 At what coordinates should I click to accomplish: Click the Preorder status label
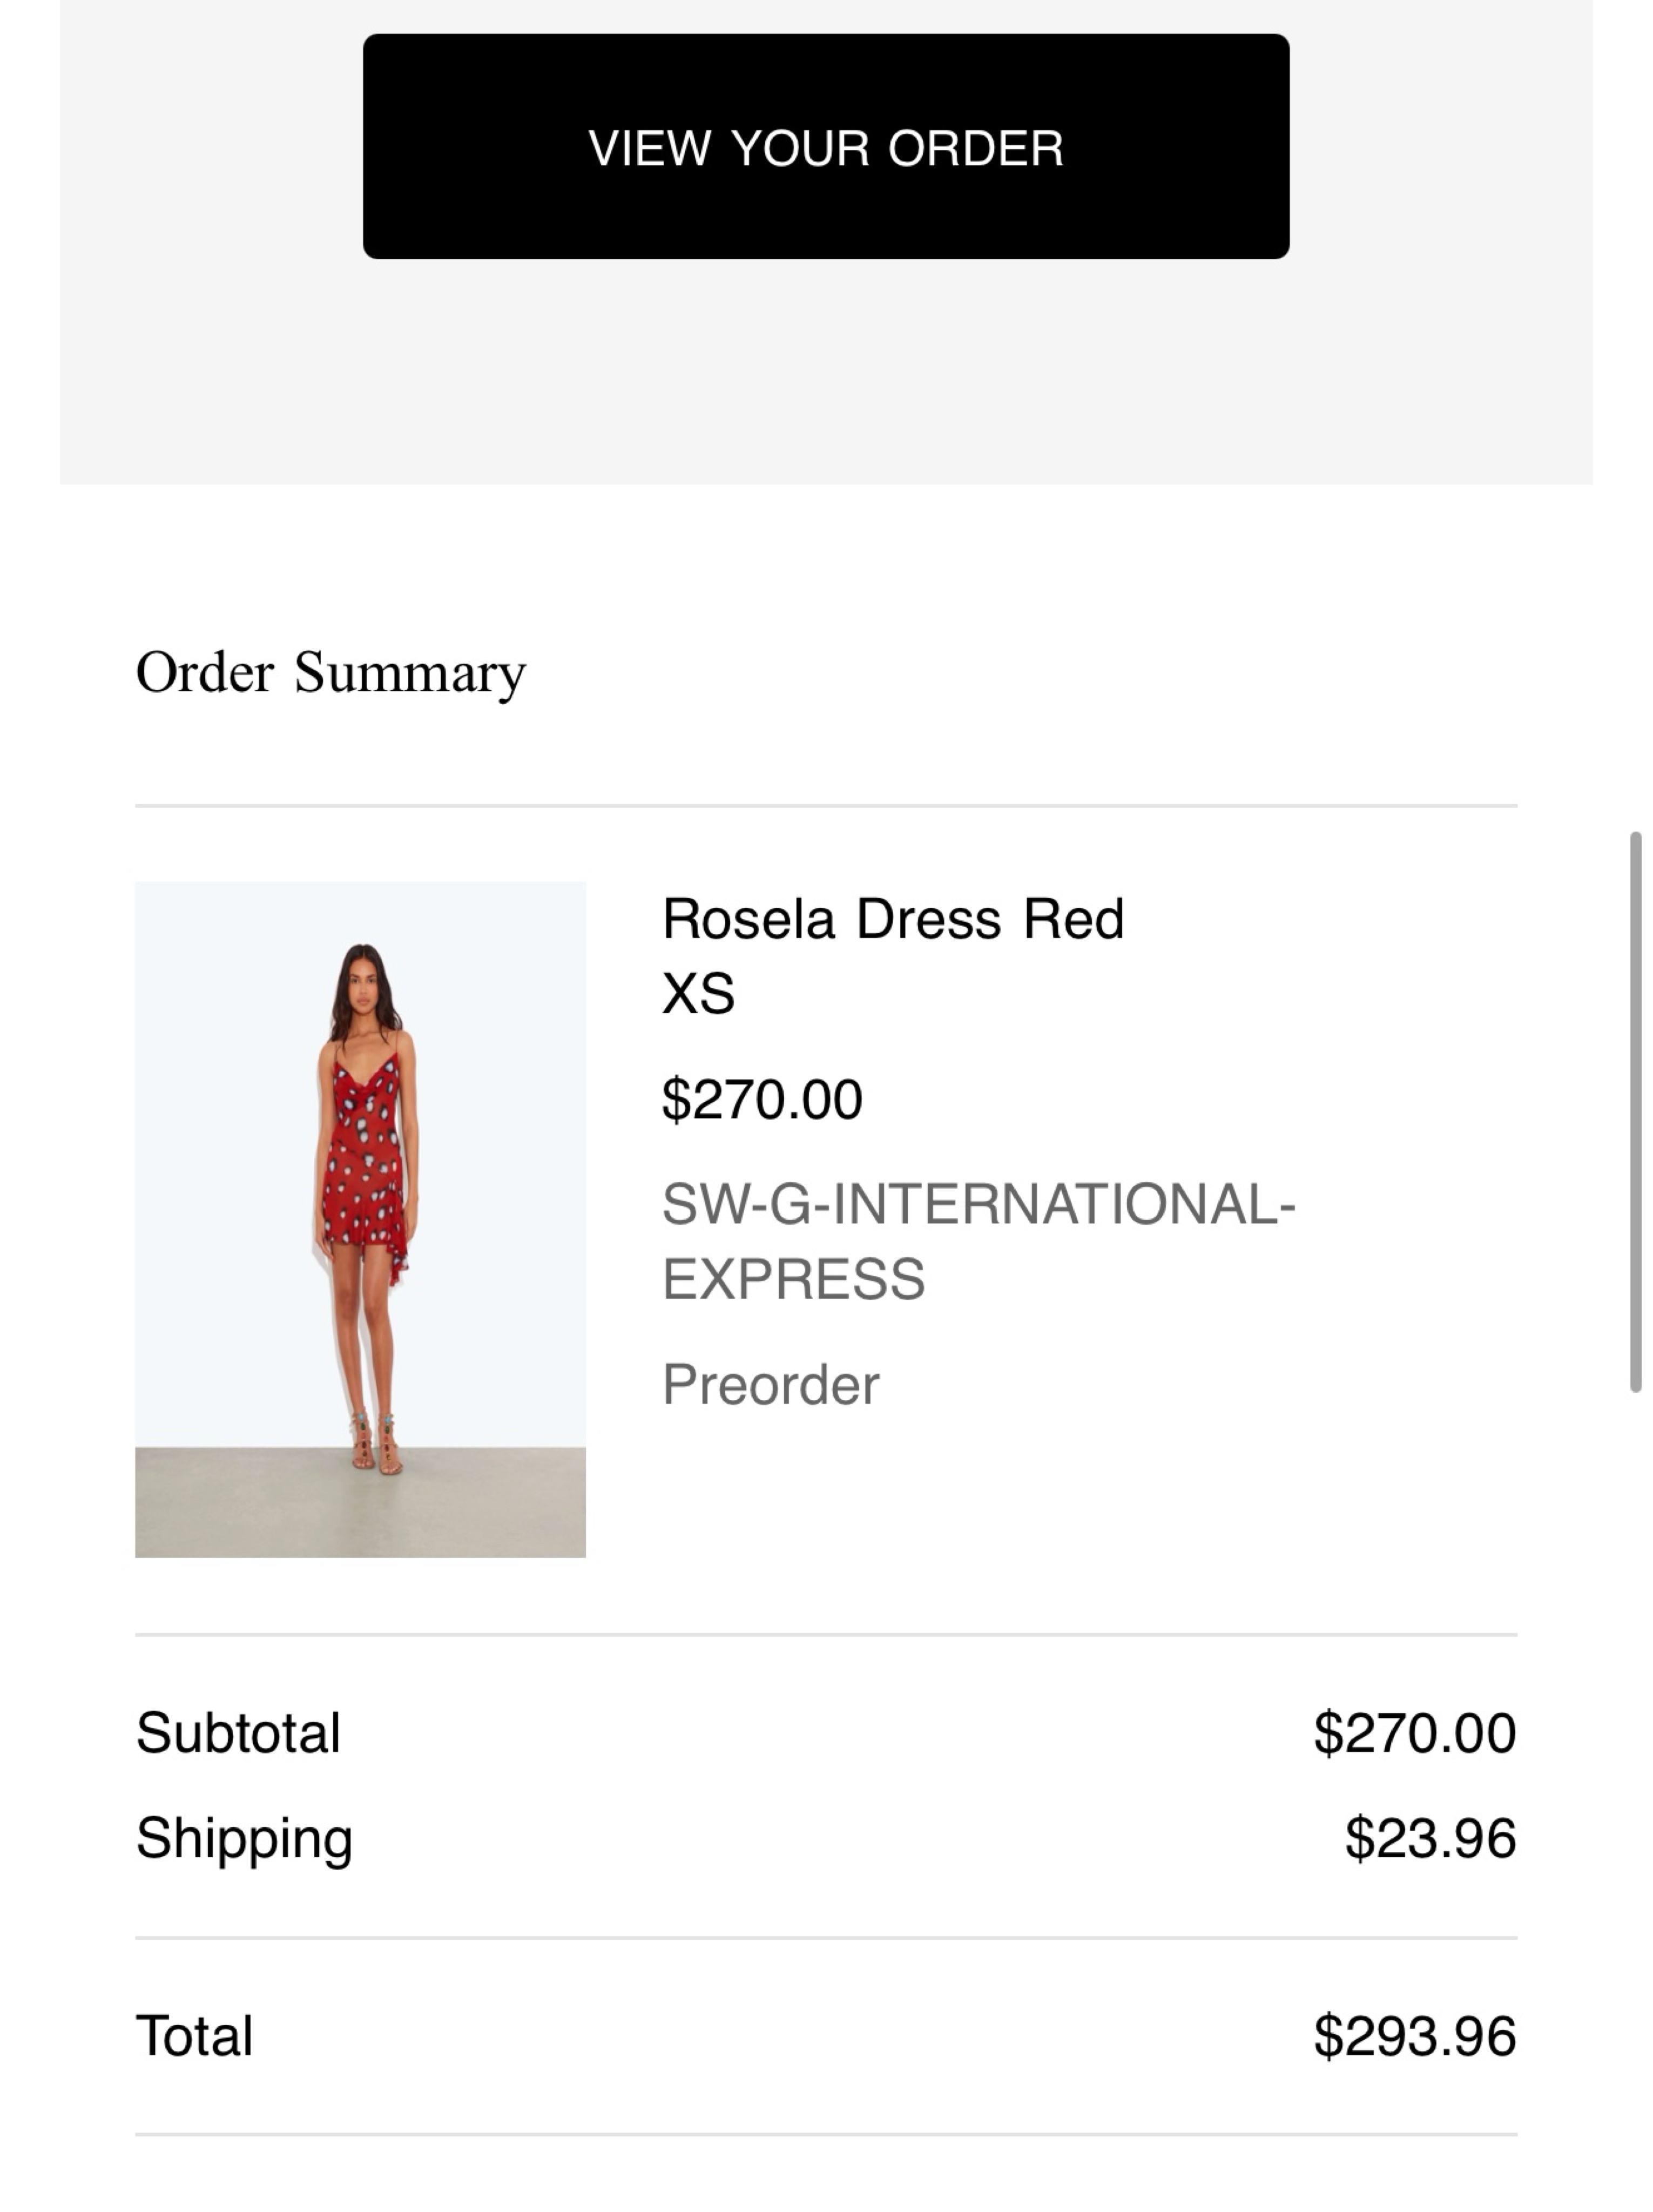point(771,1385)
